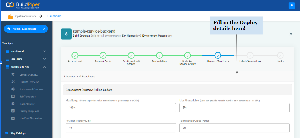The image size is (300, 138).
Task: Click the icon beside Canary Templates
Action: point(13,111)
